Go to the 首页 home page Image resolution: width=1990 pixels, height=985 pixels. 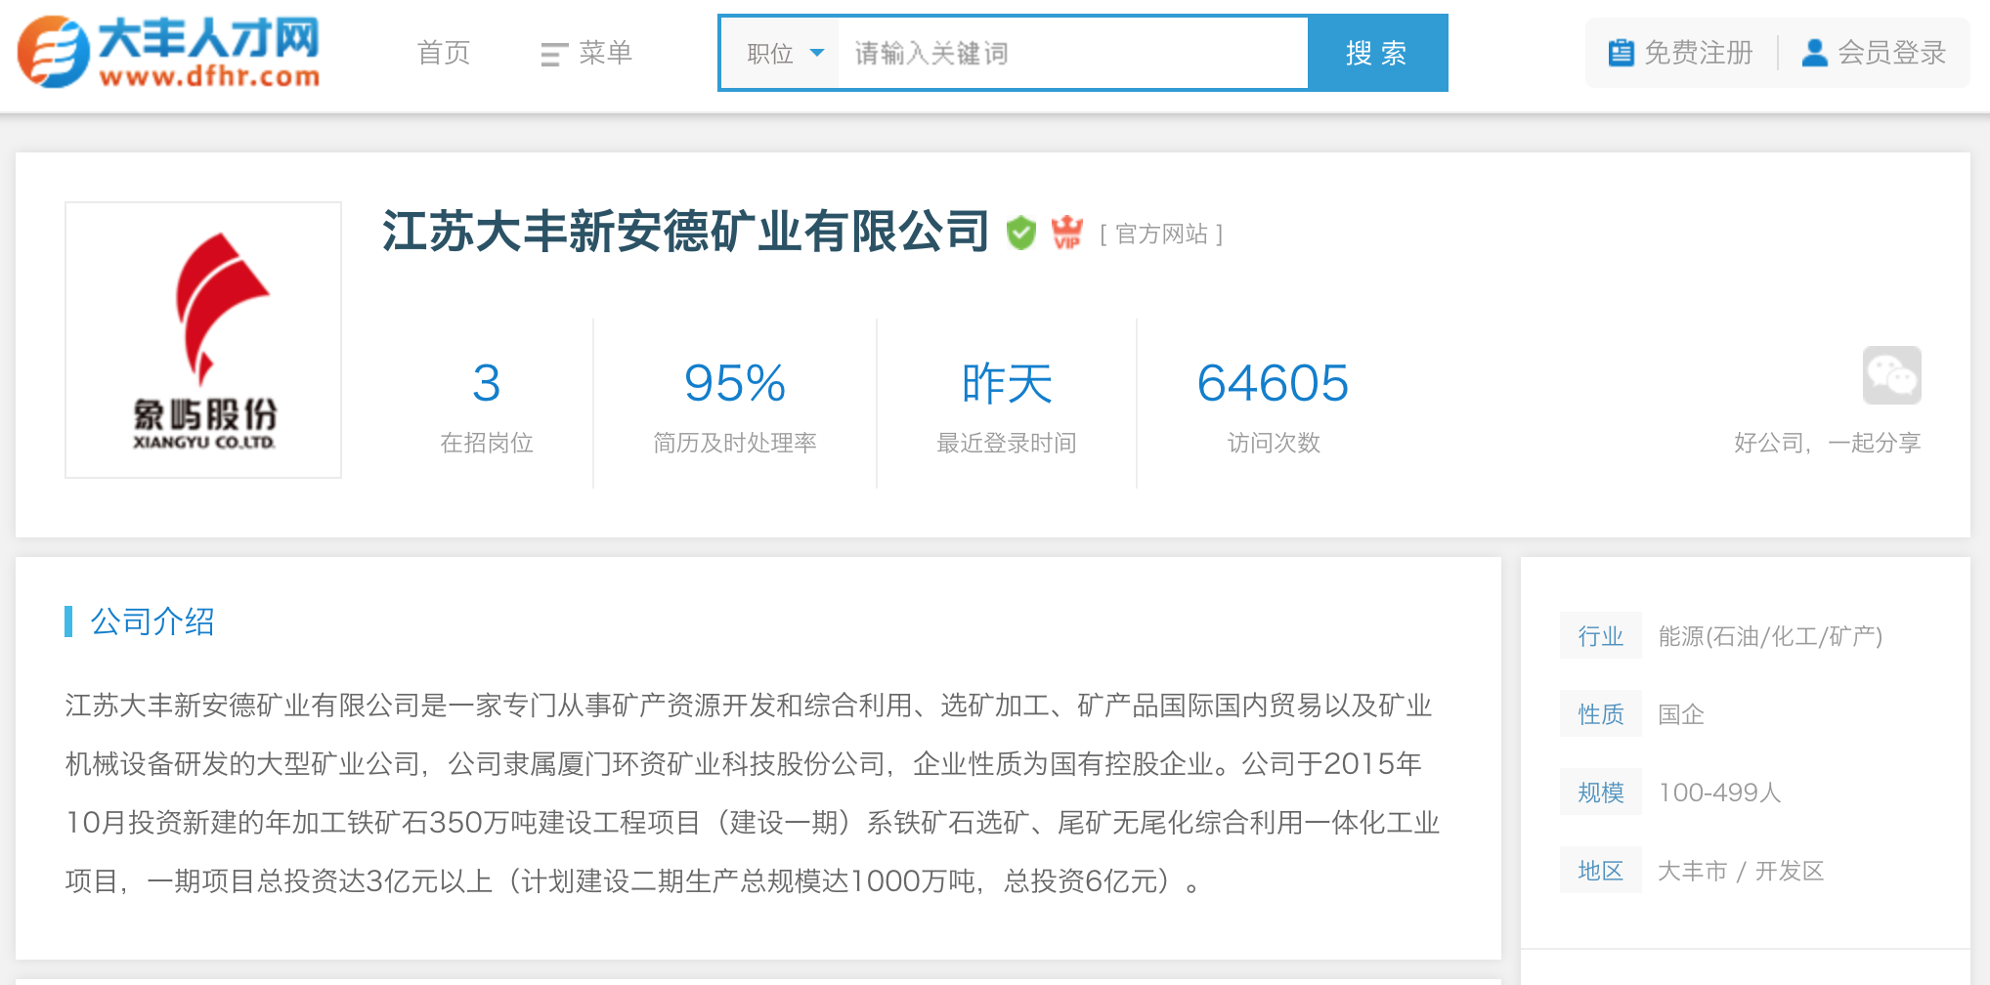tap(444, 53)
